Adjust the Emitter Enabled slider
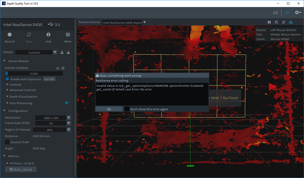This screenshot has height=178, width=304. coord(34,74)
